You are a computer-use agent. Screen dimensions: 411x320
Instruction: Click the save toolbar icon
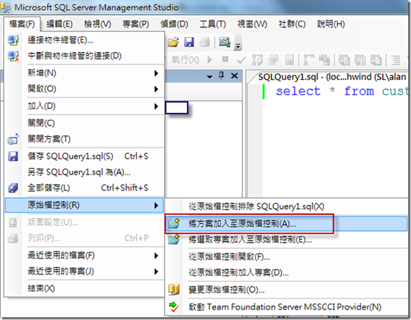[x=189, y=42]
